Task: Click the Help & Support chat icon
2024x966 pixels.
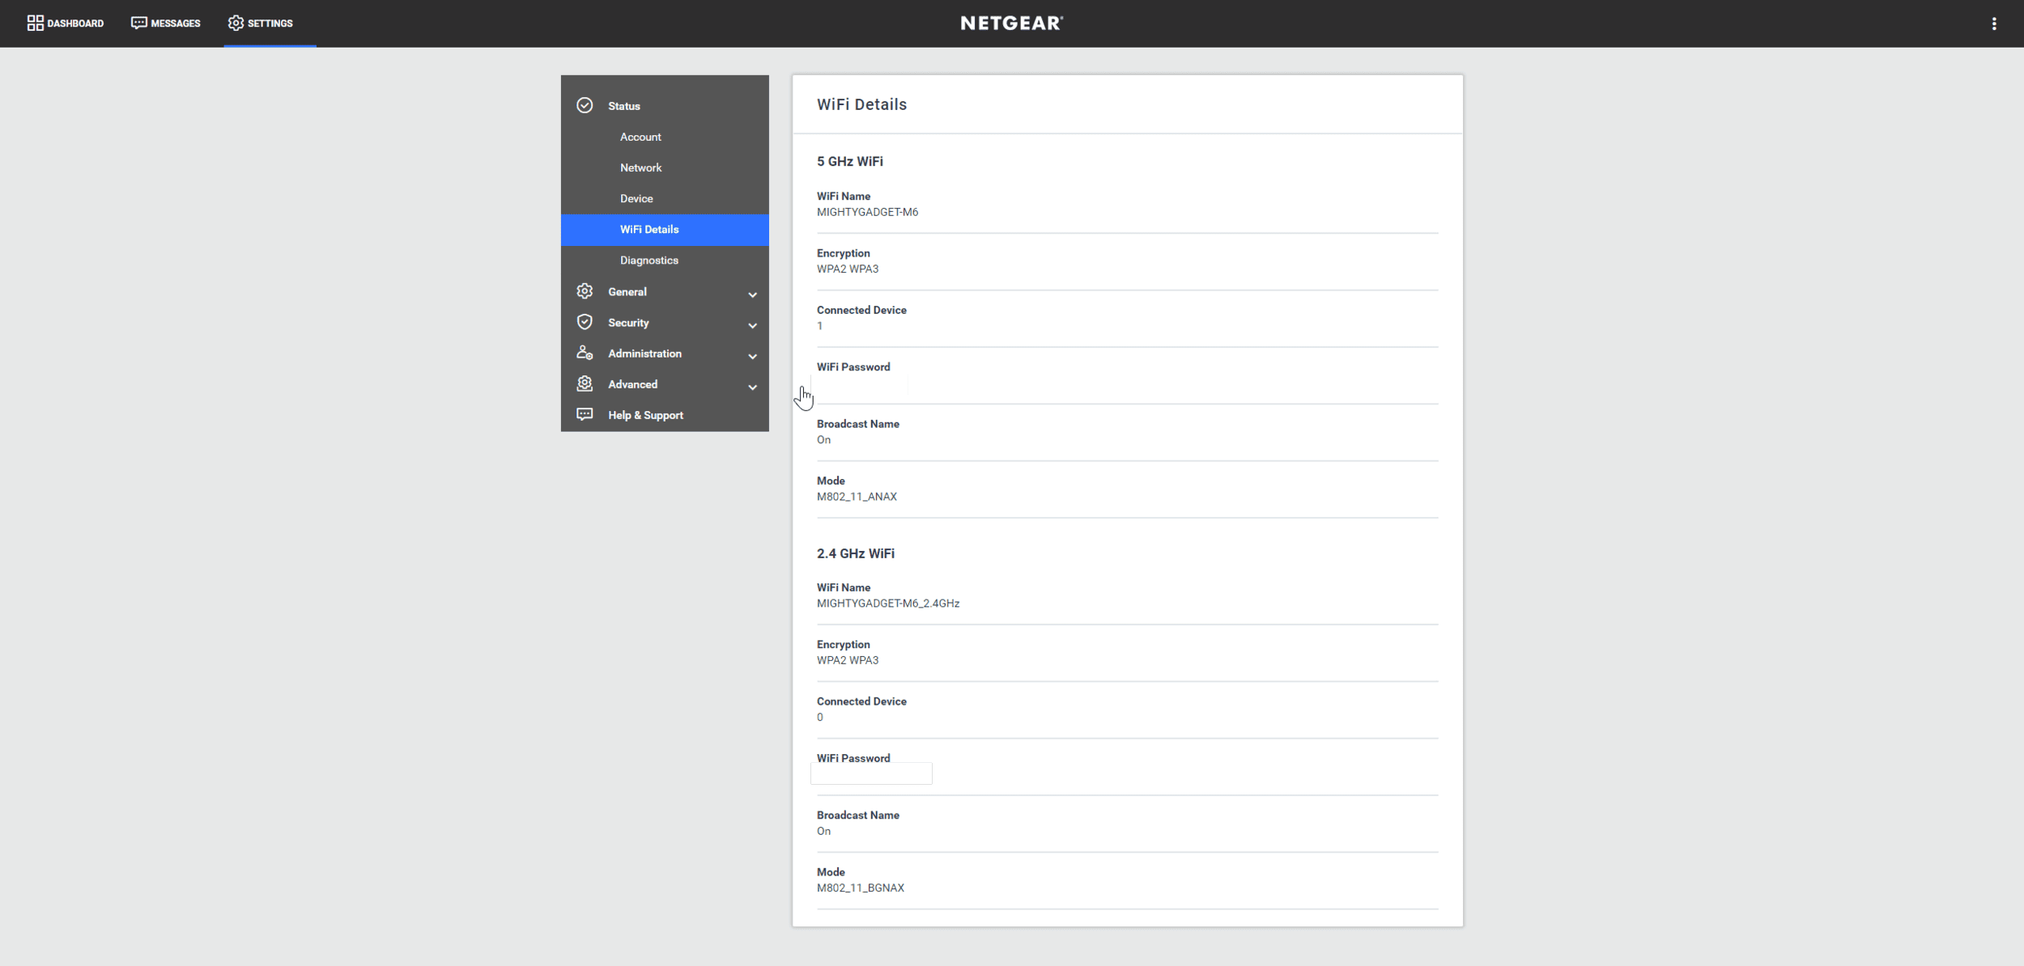Action: (x=585, y=414)
